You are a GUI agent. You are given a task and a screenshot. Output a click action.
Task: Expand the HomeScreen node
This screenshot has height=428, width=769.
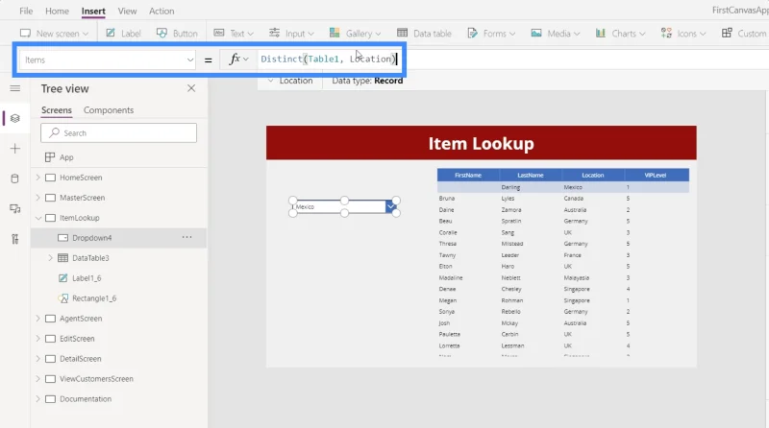click(38, 178)
